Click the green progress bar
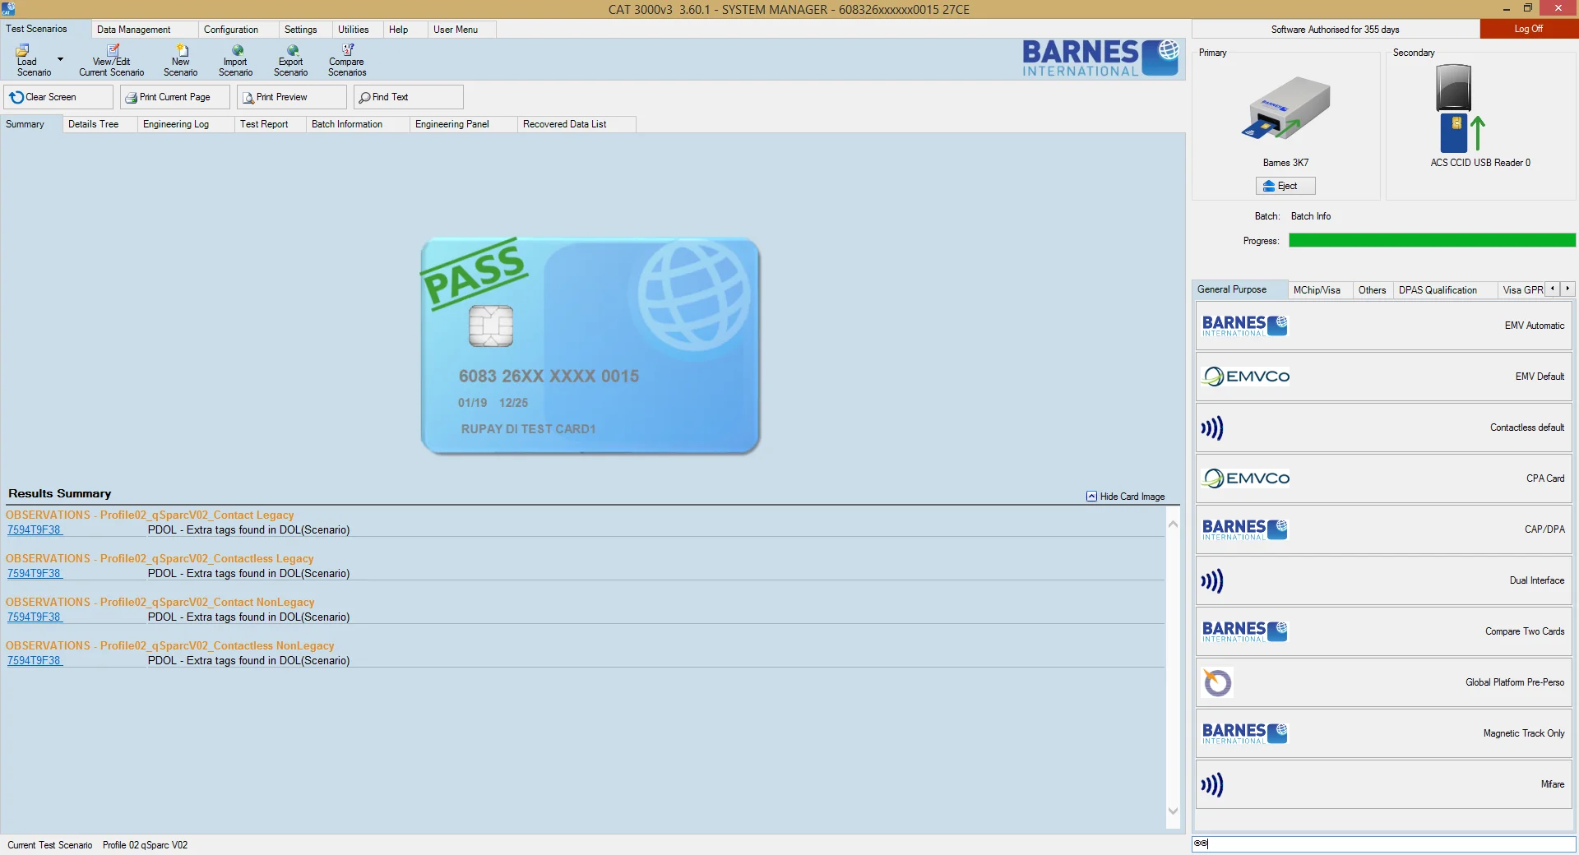The width and height of the screenshot is (1579, 855). 1431,241
